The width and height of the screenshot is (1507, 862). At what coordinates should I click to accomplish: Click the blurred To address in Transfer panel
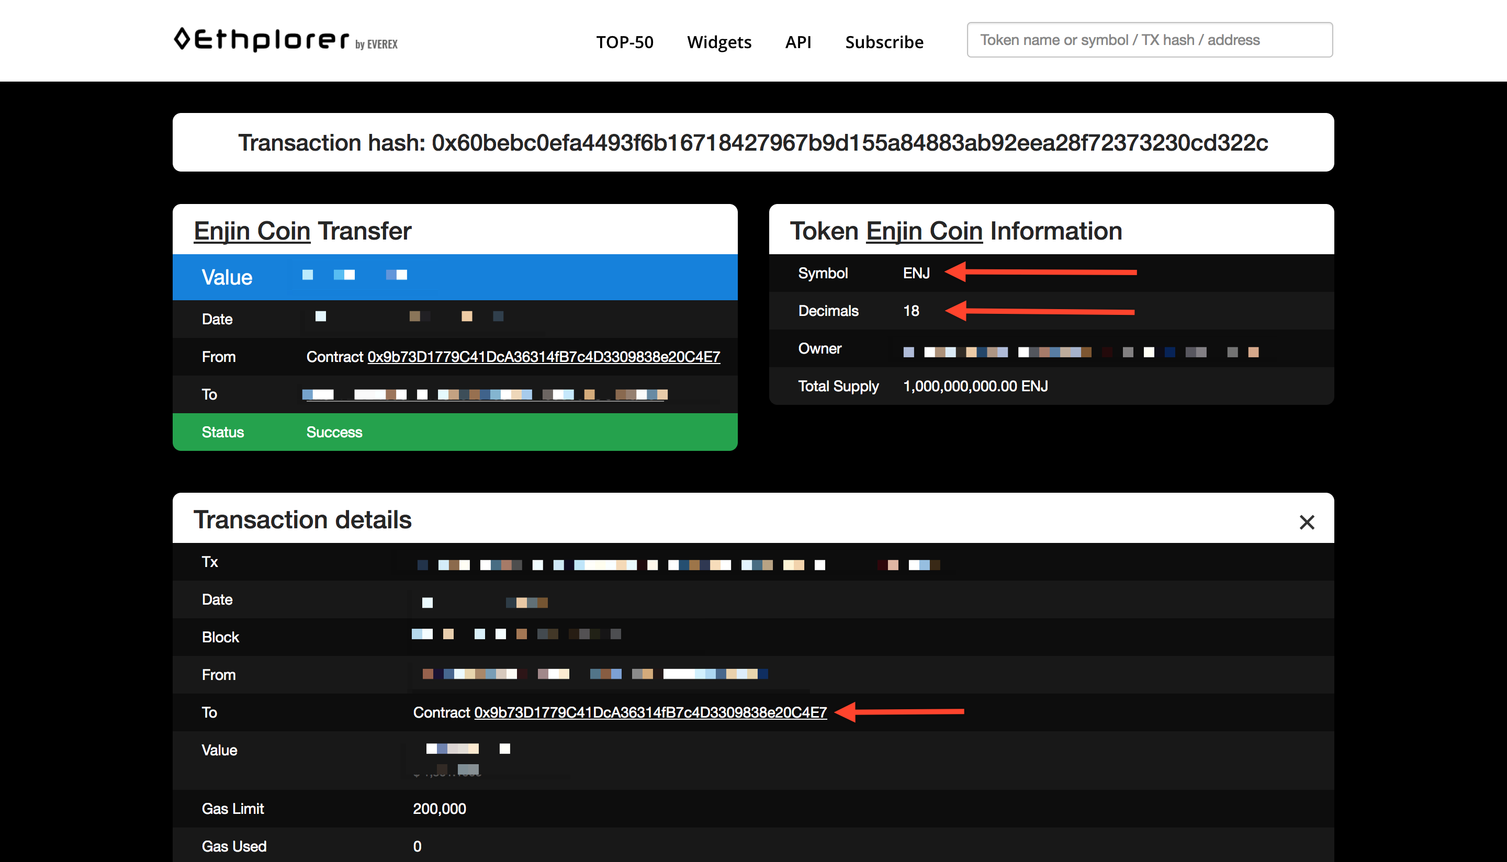click(x=485, y=394)
